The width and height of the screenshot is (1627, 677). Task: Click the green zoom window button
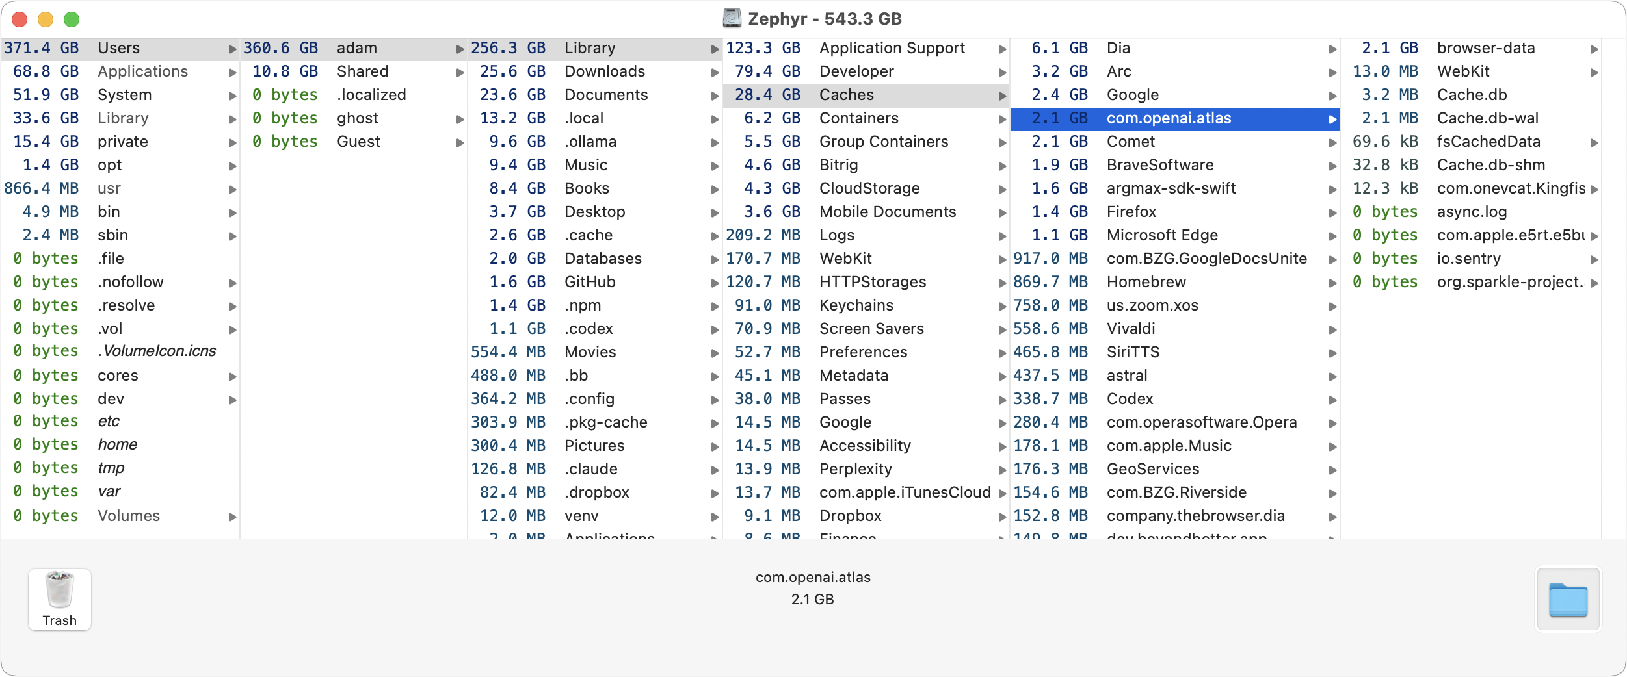72,19
